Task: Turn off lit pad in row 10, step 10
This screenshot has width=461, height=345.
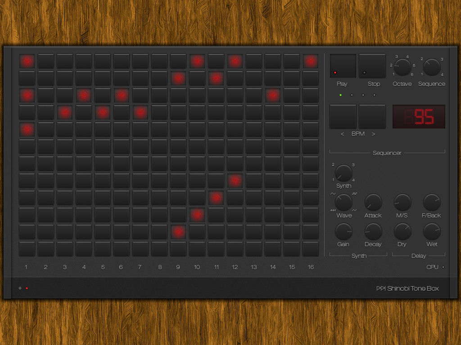Action: tap(197, 215)
